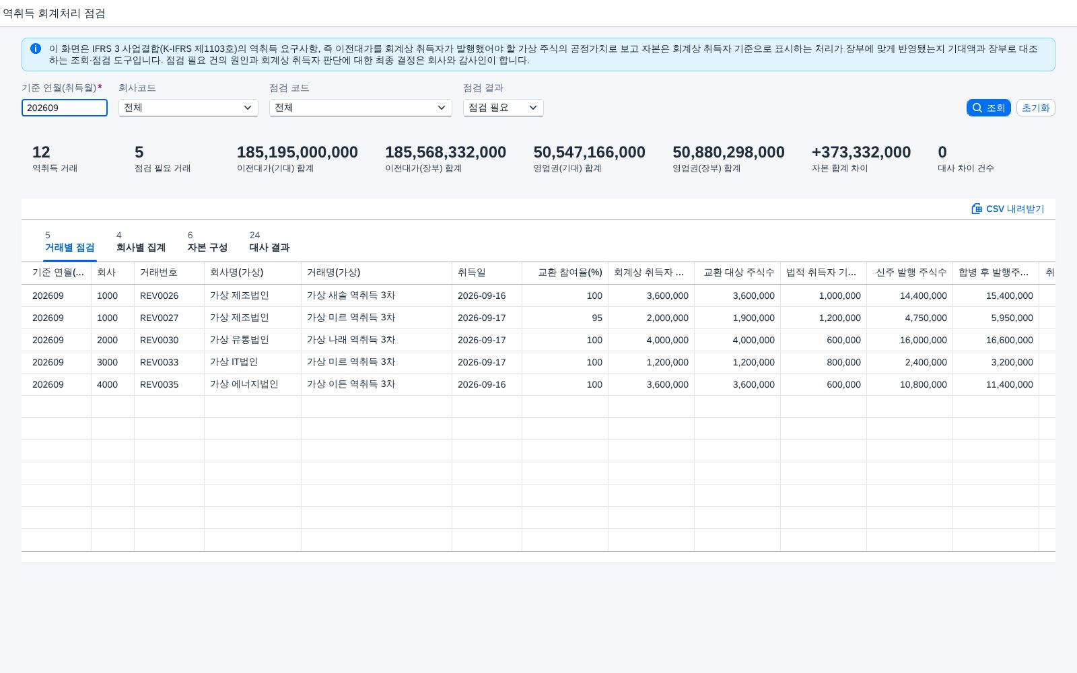Click the CSV download icon

tap(977, 209)
